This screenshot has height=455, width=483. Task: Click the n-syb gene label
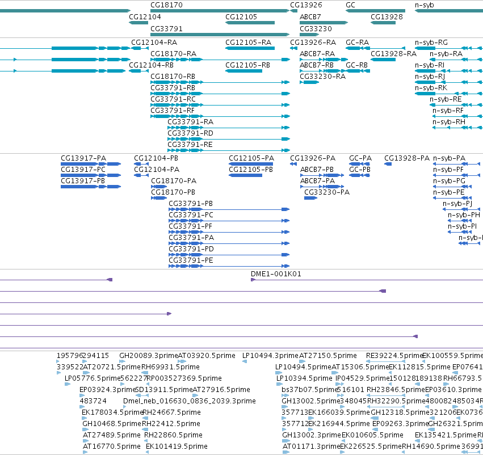(x=424, y=5)
